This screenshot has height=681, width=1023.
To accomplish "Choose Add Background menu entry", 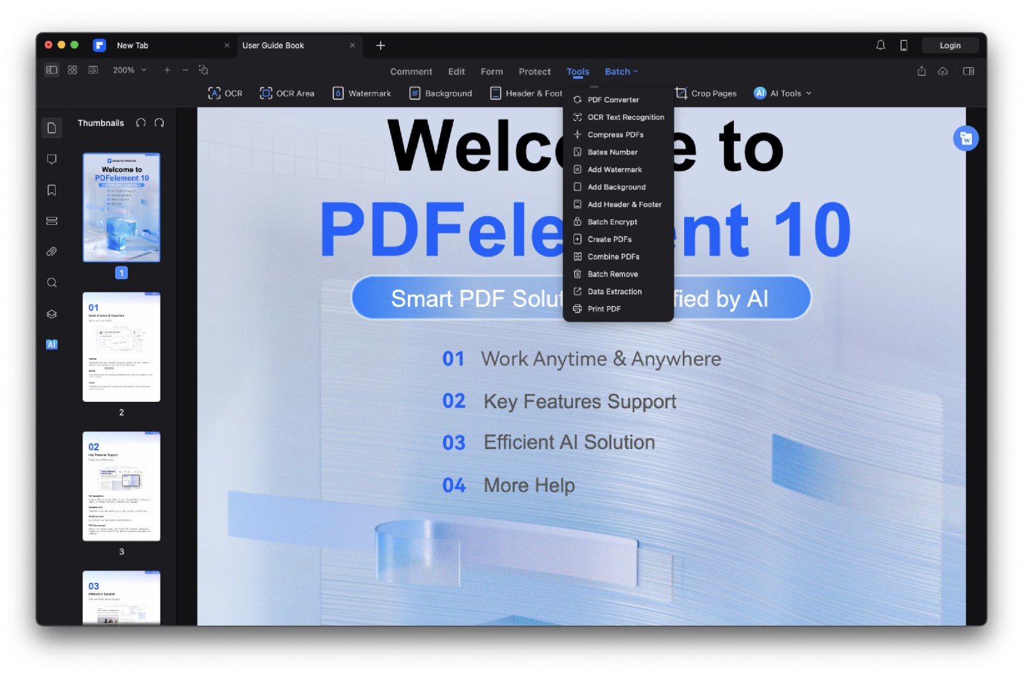I will coord(618,187).
